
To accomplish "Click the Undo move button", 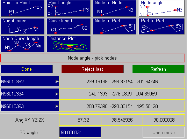I will pos(164,132).
